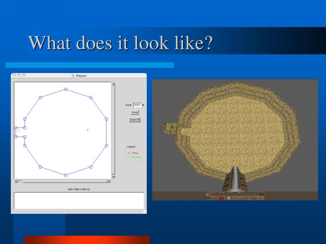Click the Mapper window zoom (maximize) button
The width and height of the screenshot is (326, 244).
click(x=24, y=75)
